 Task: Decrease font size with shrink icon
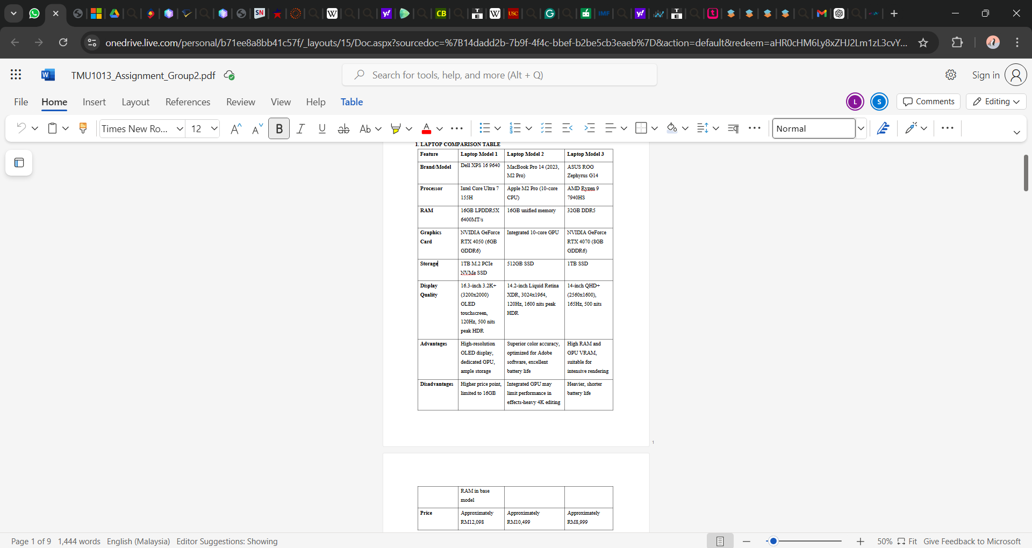[x=257, y=128]
